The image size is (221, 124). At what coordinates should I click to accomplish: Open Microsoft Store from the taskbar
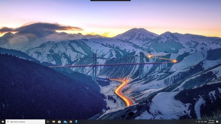coord(59,122)
